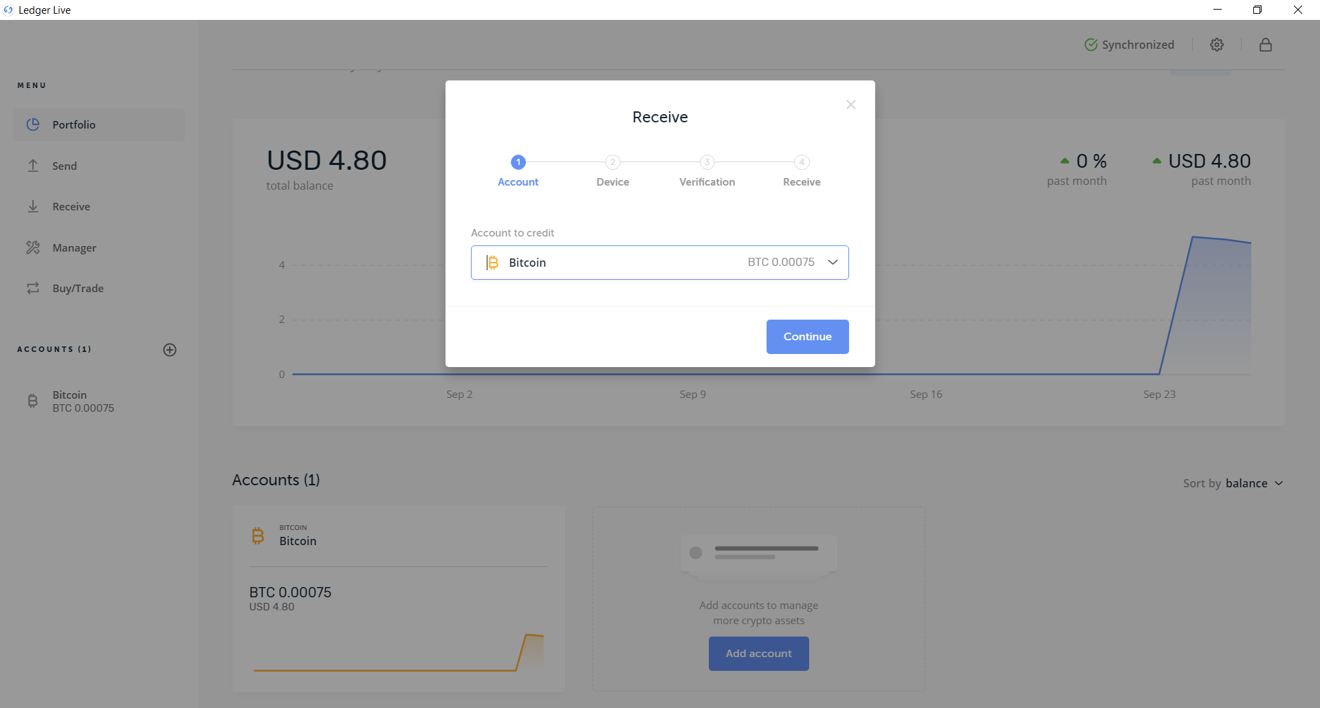This screenshot has width=1320, height=708.
Task: Click the Portfolio pie chart icon
Action: pos(33,124)
